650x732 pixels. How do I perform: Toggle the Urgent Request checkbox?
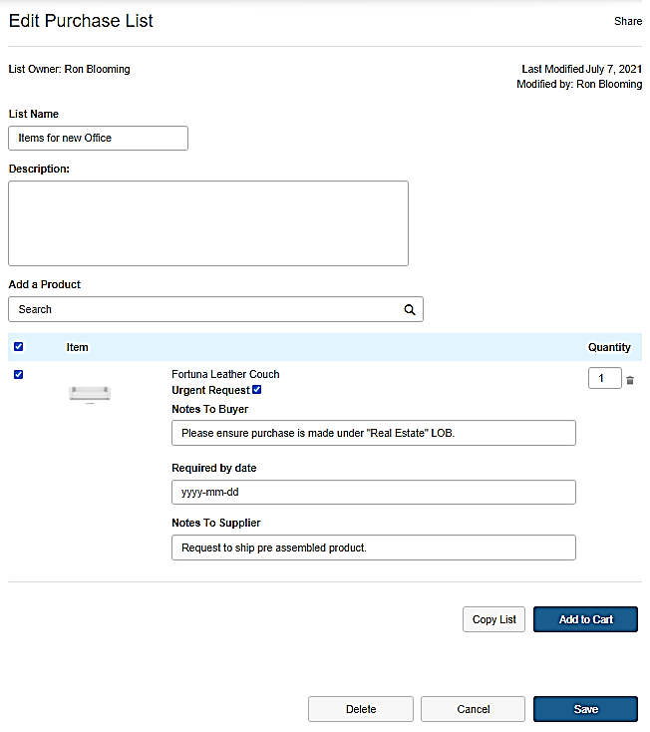pyautogui.click(x=257, y=390)
